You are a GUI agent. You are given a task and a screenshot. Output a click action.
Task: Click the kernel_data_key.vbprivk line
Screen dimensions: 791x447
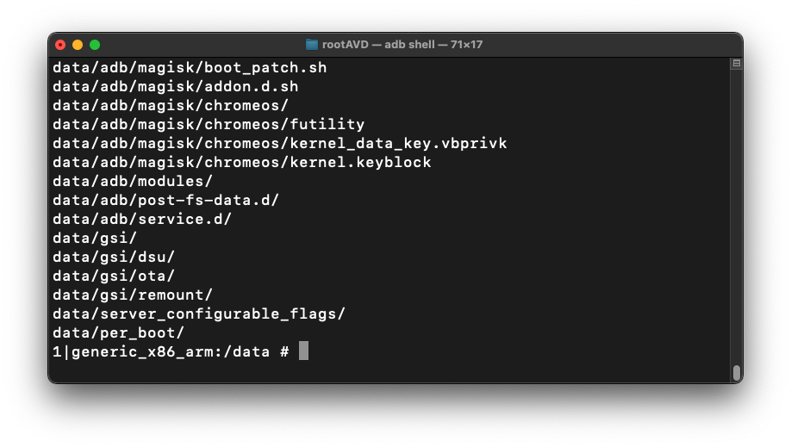(280, 143)
